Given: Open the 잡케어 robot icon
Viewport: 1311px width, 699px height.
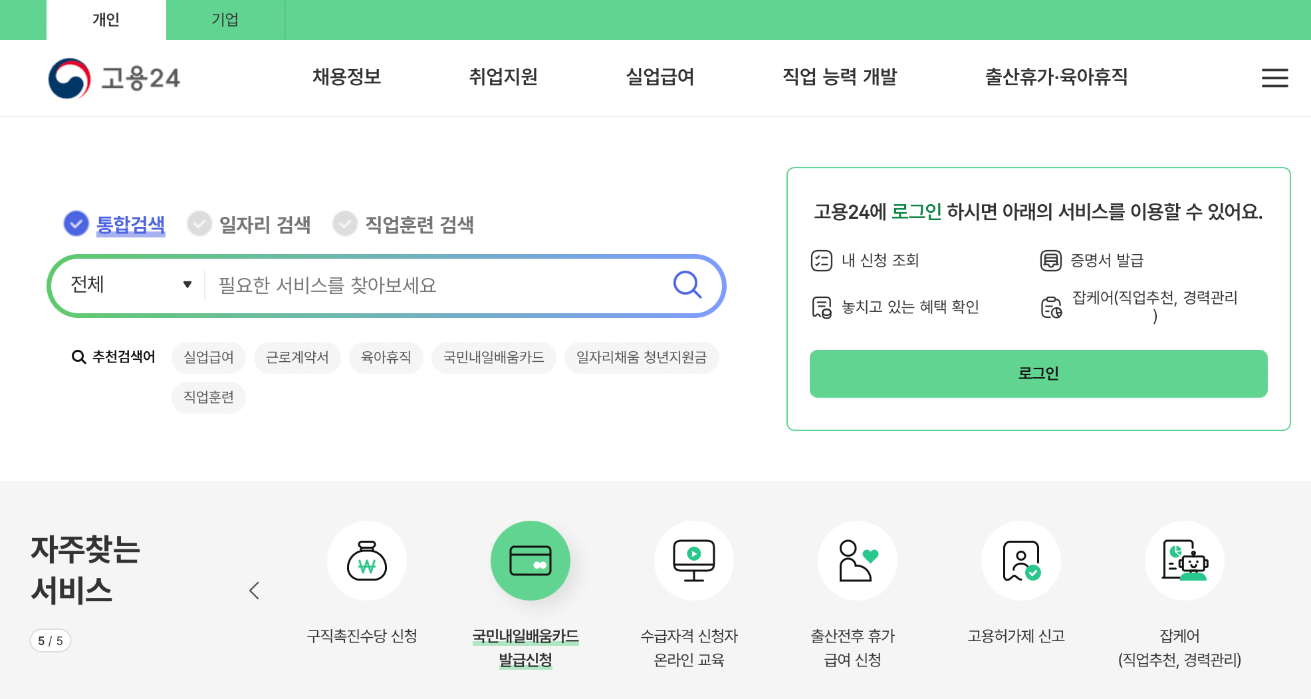Looking at the screenshot, I should pyautogui.click(x=1184, y=561).
